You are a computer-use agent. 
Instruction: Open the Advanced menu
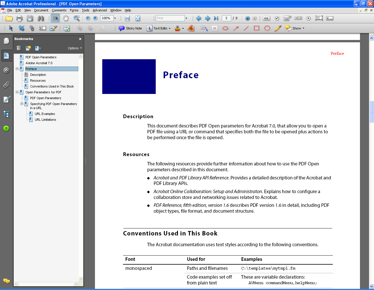[100, 10]
